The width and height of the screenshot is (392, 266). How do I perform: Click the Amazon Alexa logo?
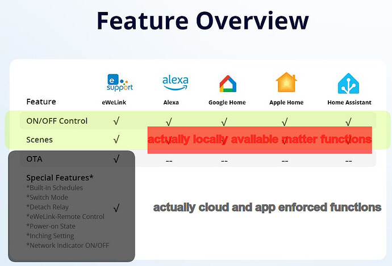(x=175, y=83)
